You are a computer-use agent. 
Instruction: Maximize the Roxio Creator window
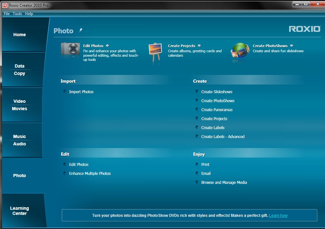click(x=306, y=4)
